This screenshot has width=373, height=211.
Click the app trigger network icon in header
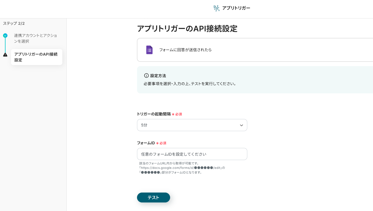[x=217, y=8]
